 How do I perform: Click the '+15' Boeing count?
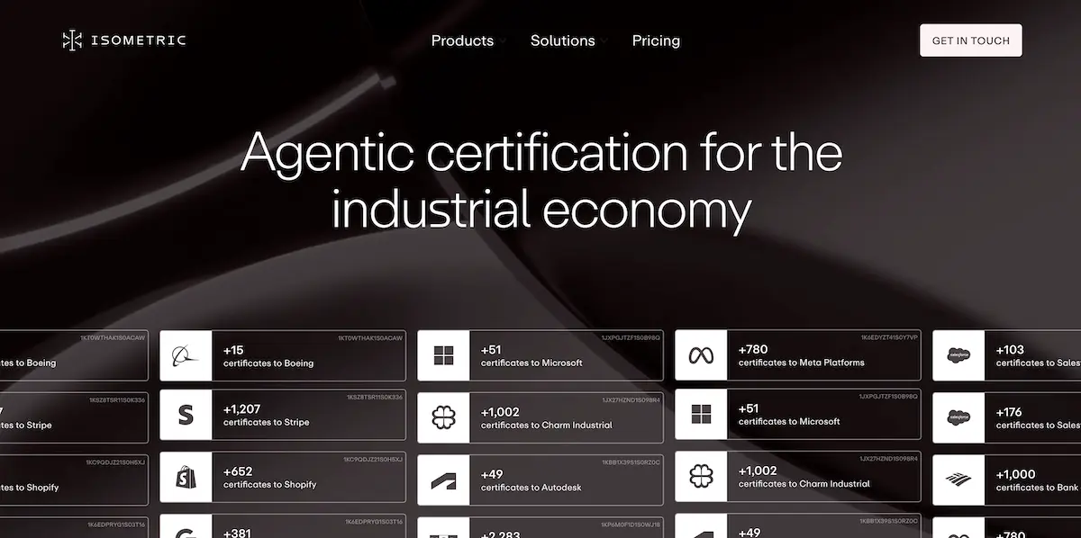coord(233,350)
